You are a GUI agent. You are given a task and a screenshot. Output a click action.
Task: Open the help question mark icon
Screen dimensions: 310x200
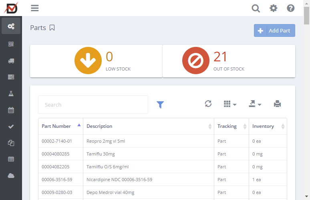[x=291, y=8]
